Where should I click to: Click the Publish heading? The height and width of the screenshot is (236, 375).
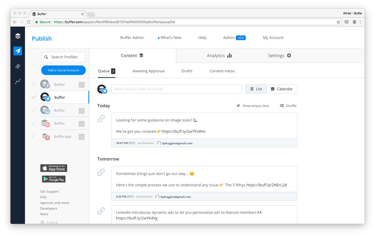pyautogui.click(x=42, y=38)
